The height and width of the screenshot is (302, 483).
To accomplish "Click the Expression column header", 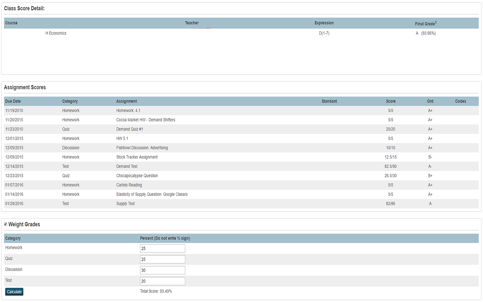I will pyautogui.click(x=324, y=23).
